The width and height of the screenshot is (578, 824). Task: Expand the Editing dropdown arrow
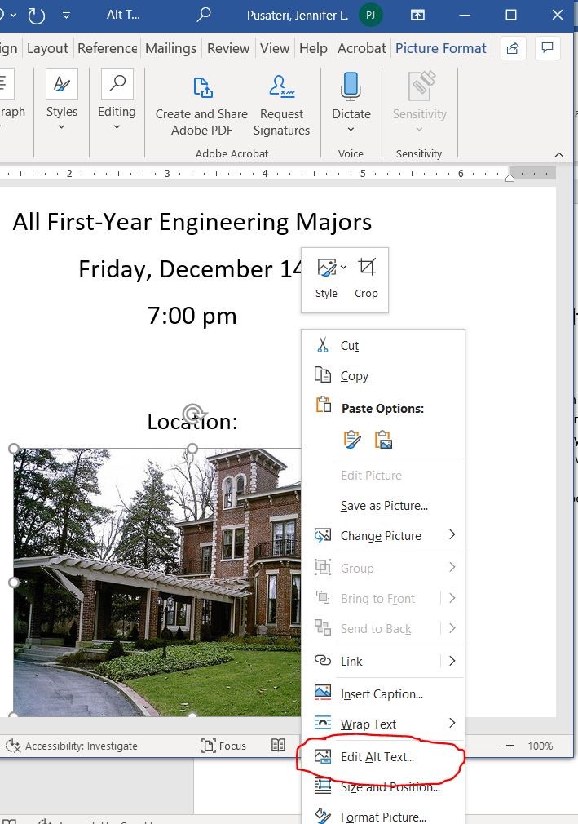coord(117,127)
